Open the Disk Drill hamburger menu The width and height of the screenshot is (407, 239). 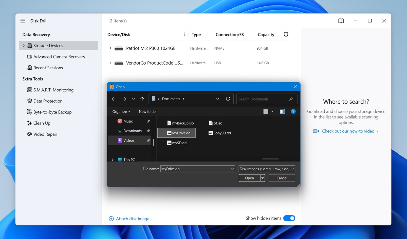click(x=23, y=21)
